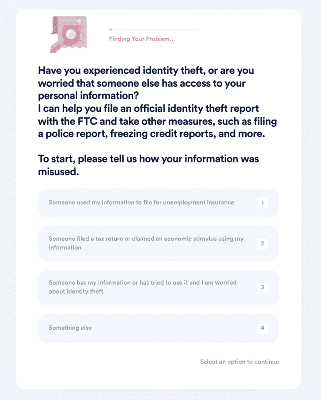The image size is (321, 400).
Task: Click the progress bar at the top
Action: click(x=153, y=29)
